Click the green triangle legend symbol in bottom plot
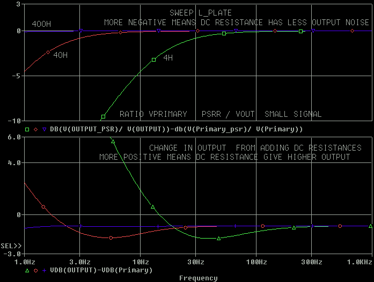This screenshot has height=282, width=374. click(27, 271)
